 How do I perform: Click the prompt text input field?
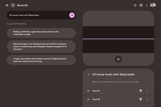point(38,15)
